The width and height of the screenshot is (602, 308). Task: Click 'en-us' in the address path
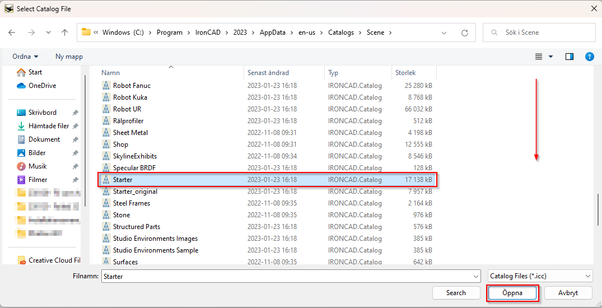307,32
